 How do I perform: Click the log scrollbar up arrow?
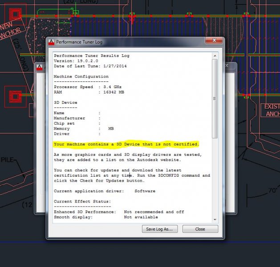(215, 56)
